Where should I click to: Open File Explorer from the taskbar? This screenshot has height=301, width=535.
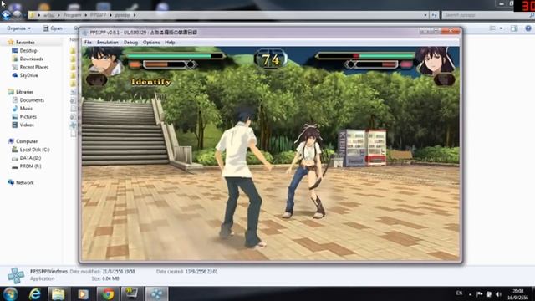58,293
